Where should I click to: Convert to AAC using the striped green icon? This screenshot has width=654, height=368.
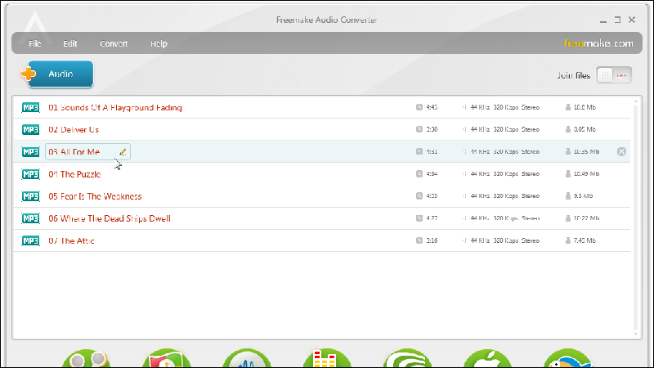[407, 359]
